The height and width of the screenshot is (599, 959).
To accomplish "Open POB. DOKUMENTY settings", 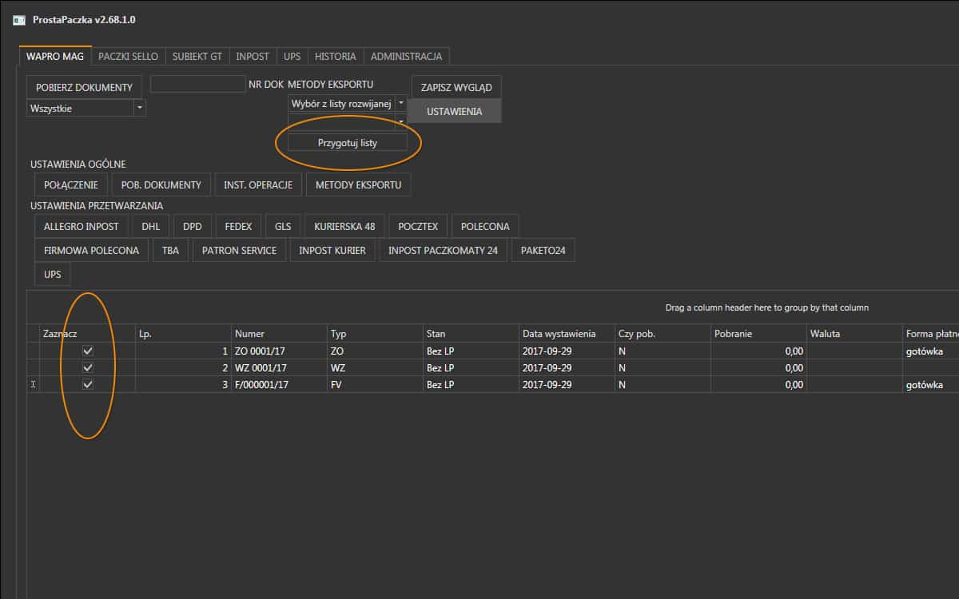I will point(161,184).
